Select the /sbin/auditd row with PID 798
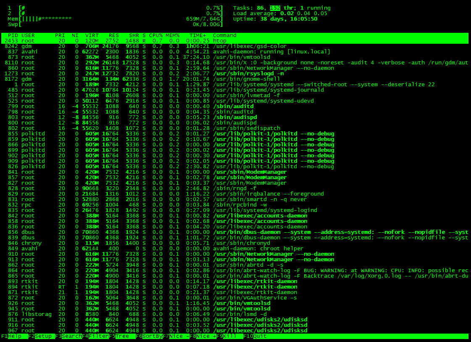 tap(235, 112)
